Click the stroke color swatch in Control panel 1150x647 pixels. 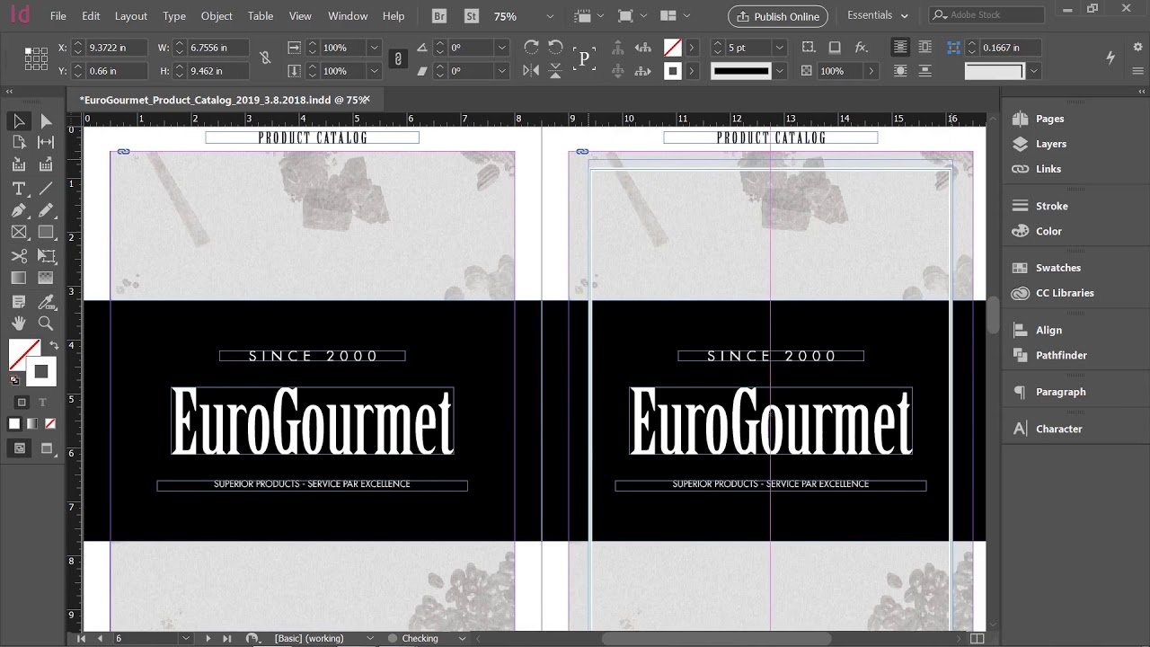tap(672, 71)
